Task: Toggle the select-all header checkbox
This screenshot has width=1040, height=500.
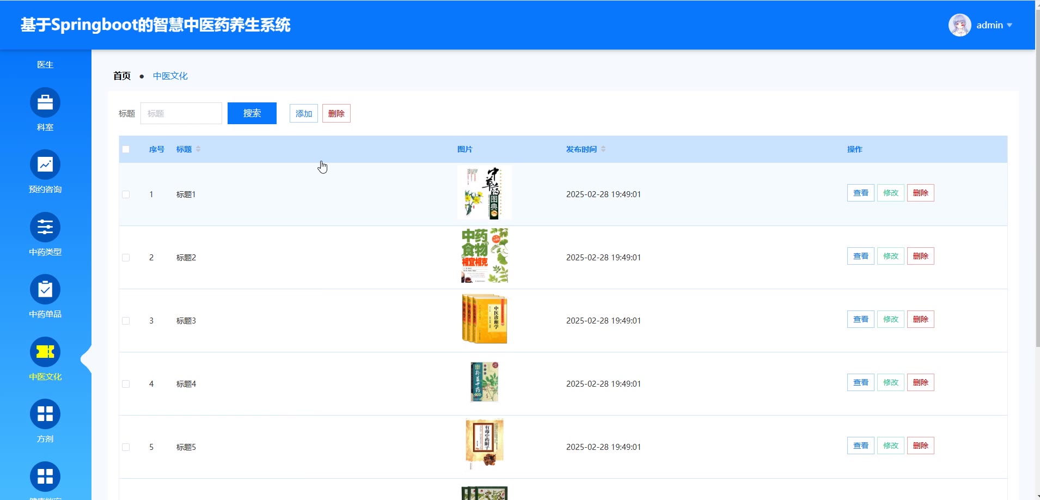Action: pos(126,149)
